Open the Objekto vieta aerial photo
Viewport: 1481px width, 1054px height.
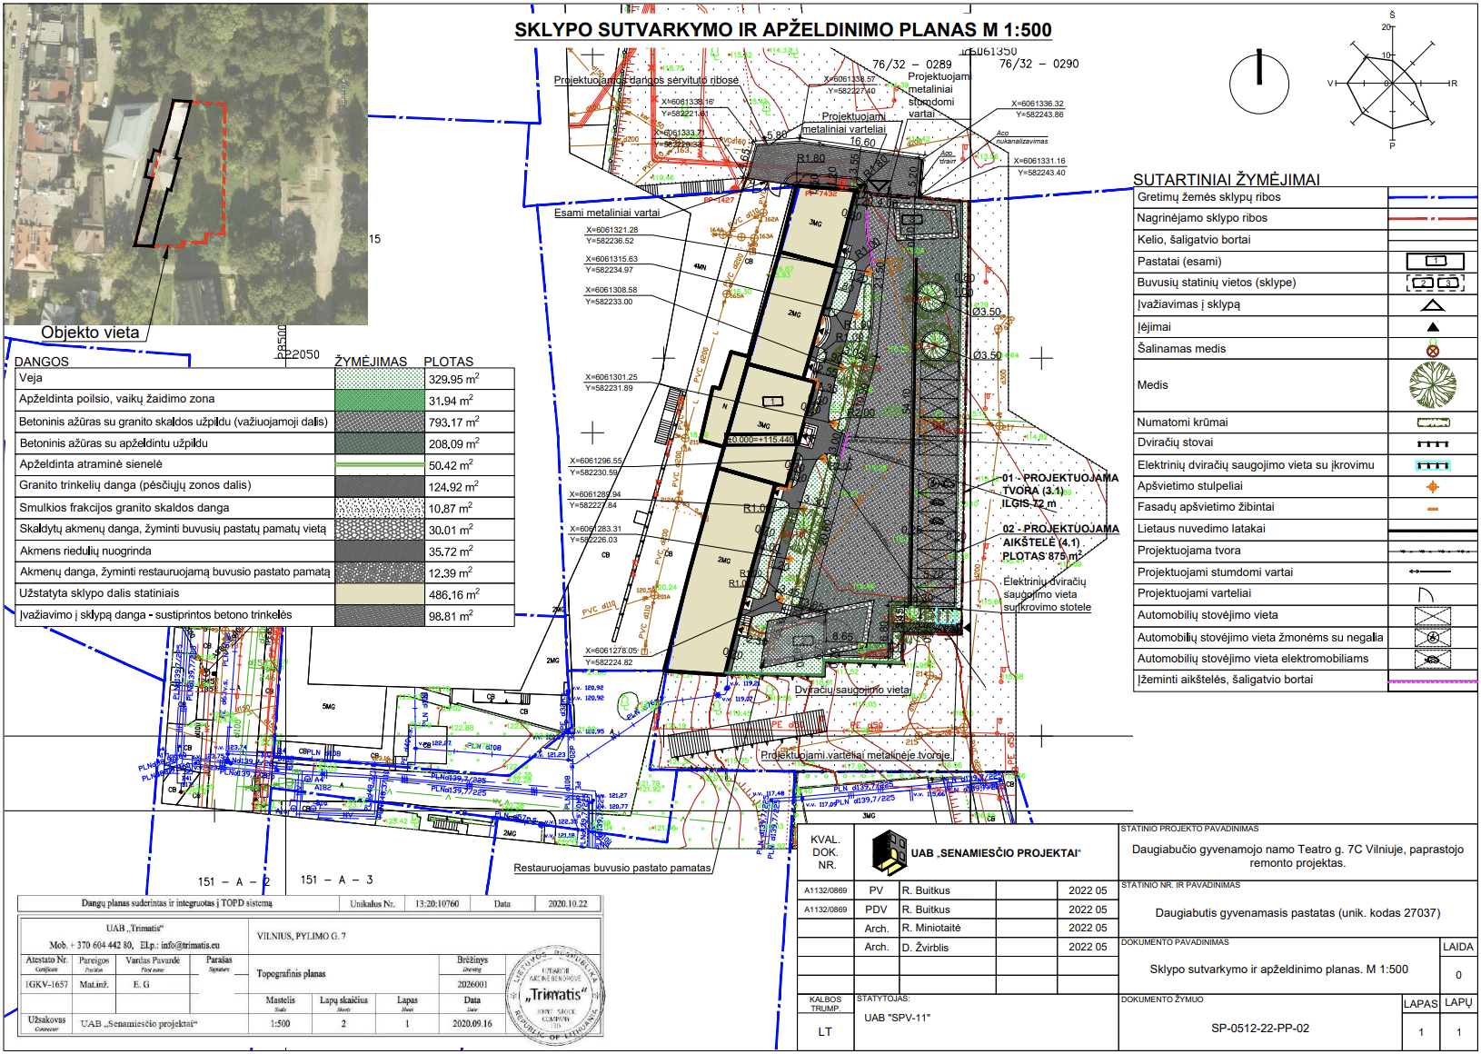[186, 164]
